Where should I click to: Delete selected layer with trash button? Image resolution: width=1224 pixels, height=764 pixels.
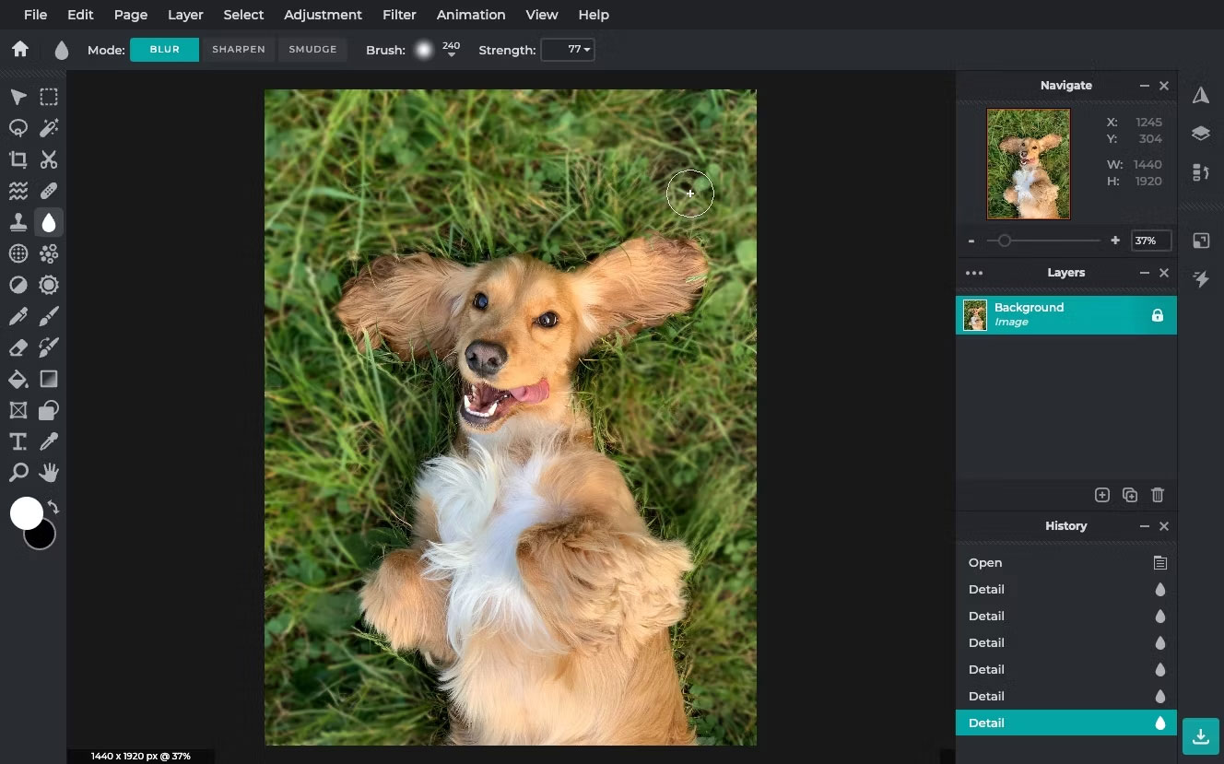point(1158,495)
